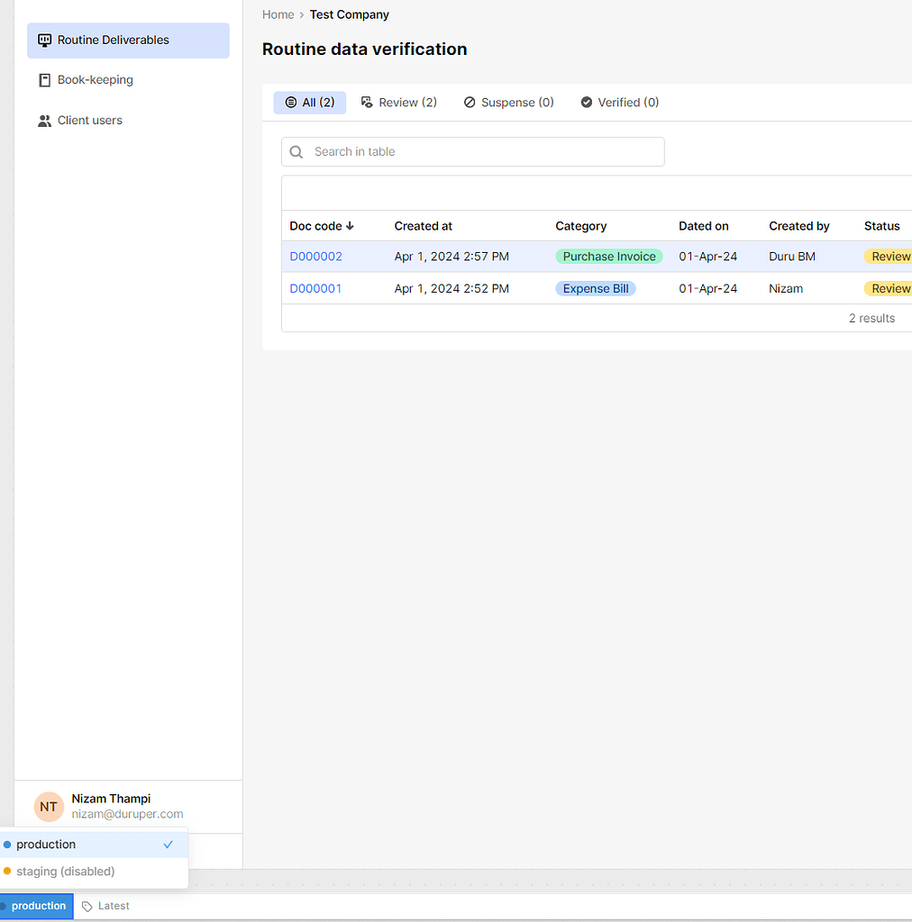912x922 pixels.
Task: Go to Home via the breadcrumb
Action: click(x=278, y=14)
